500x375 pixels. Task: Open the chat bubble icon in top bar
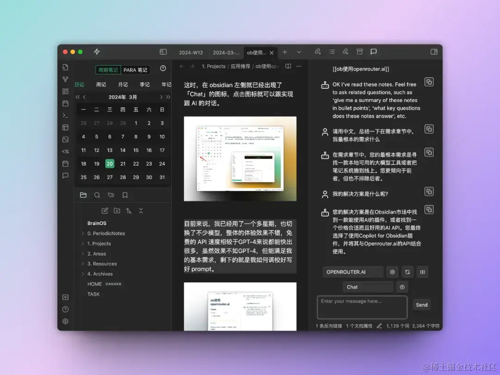[374, 52]
